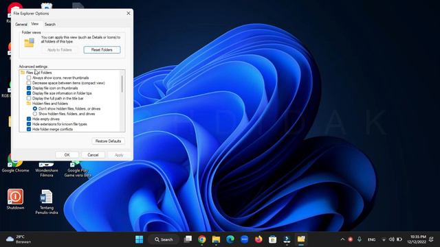440x247 pixels.
Task: Click the microphone tray icon
Action: click(x=359, y=239)
